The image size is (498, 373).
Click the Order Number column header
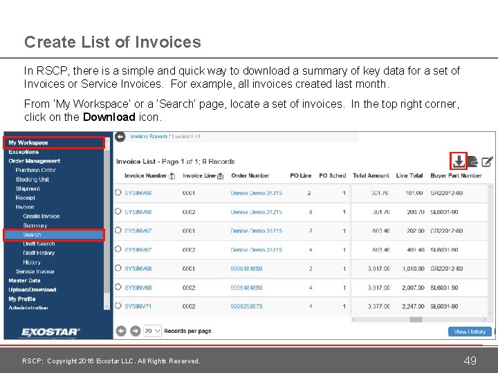pos(250,175)
